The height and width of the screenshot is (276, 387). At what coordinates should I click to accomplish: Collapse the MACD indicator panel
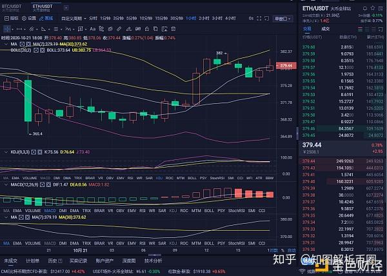tap(6, 184)
